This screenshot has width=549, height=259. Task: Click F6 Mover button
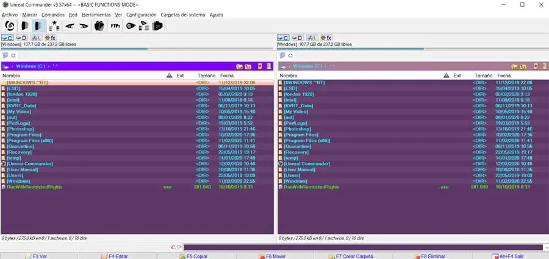coord(275,256)
